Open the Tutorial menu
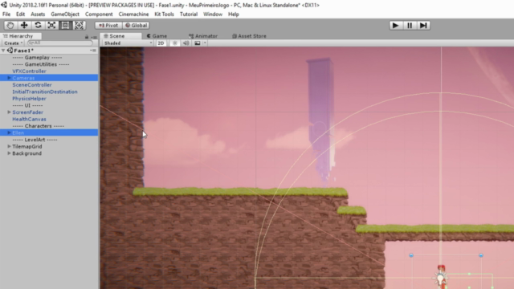 pyautogui.click(x=189, y=14)
